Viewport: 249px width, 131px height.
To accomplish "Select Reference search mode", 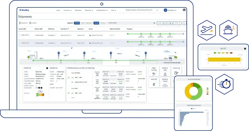I will (89, 23).
